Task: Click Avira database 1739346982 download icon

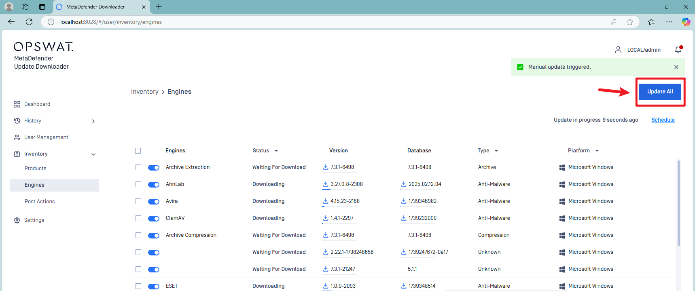Action: coord(404,201)
